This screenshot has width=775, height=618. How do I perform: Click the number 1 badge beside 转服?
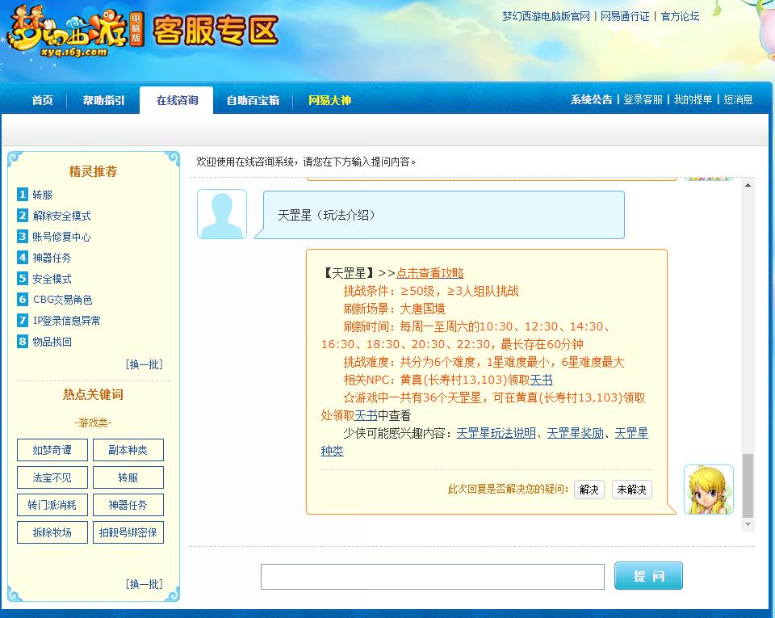(23, 195)
